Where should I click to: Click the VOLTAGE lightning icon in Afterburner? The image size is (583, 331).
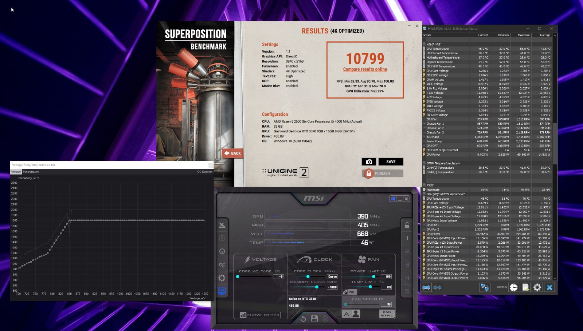point(247,259)
